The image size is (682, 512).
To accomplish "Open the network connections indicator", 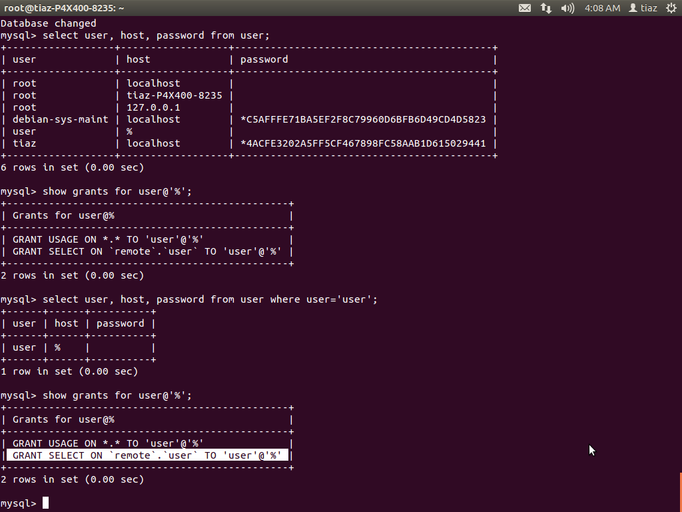I will (x=546, y=8).
